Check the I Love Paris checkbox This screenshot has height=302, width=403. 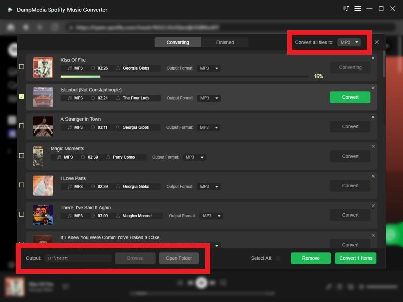[x=22, y=185]
